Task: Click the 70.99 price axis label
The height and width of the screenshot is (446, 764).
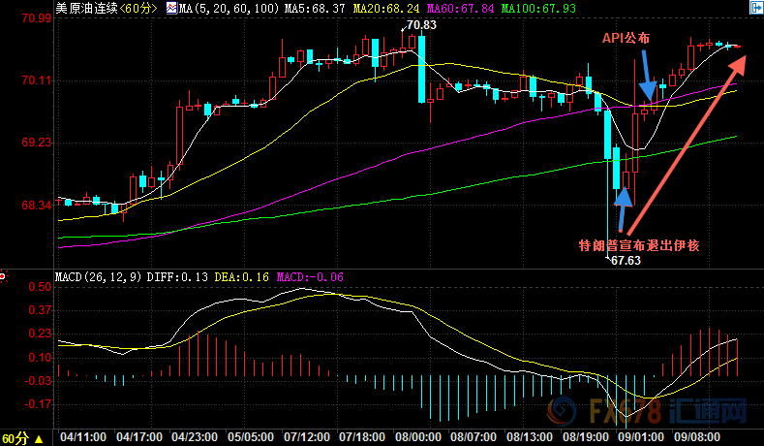Action: coord(37,18)
